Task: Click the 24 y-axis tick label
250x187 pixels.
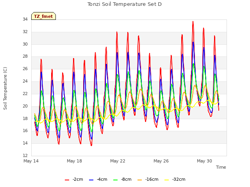Action: coord(25,81)
